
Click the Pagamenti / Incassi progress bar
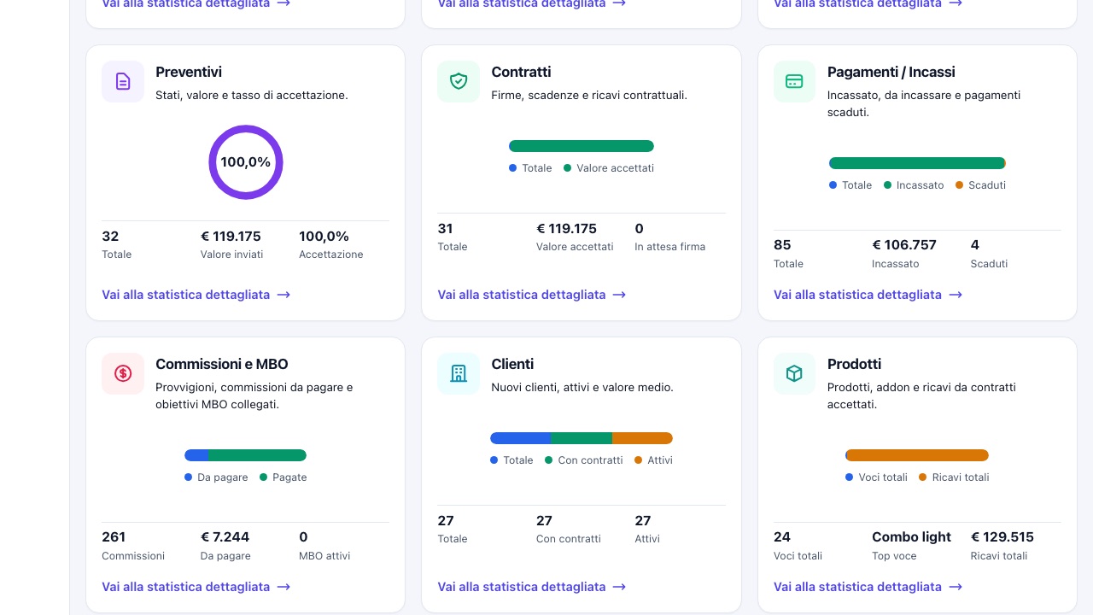point(917,163)
